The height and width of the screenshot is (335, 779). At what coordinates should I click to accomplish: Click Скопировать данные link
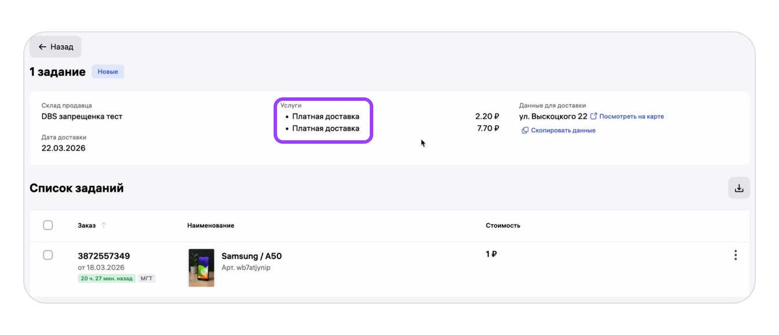[x=563, y=130]
